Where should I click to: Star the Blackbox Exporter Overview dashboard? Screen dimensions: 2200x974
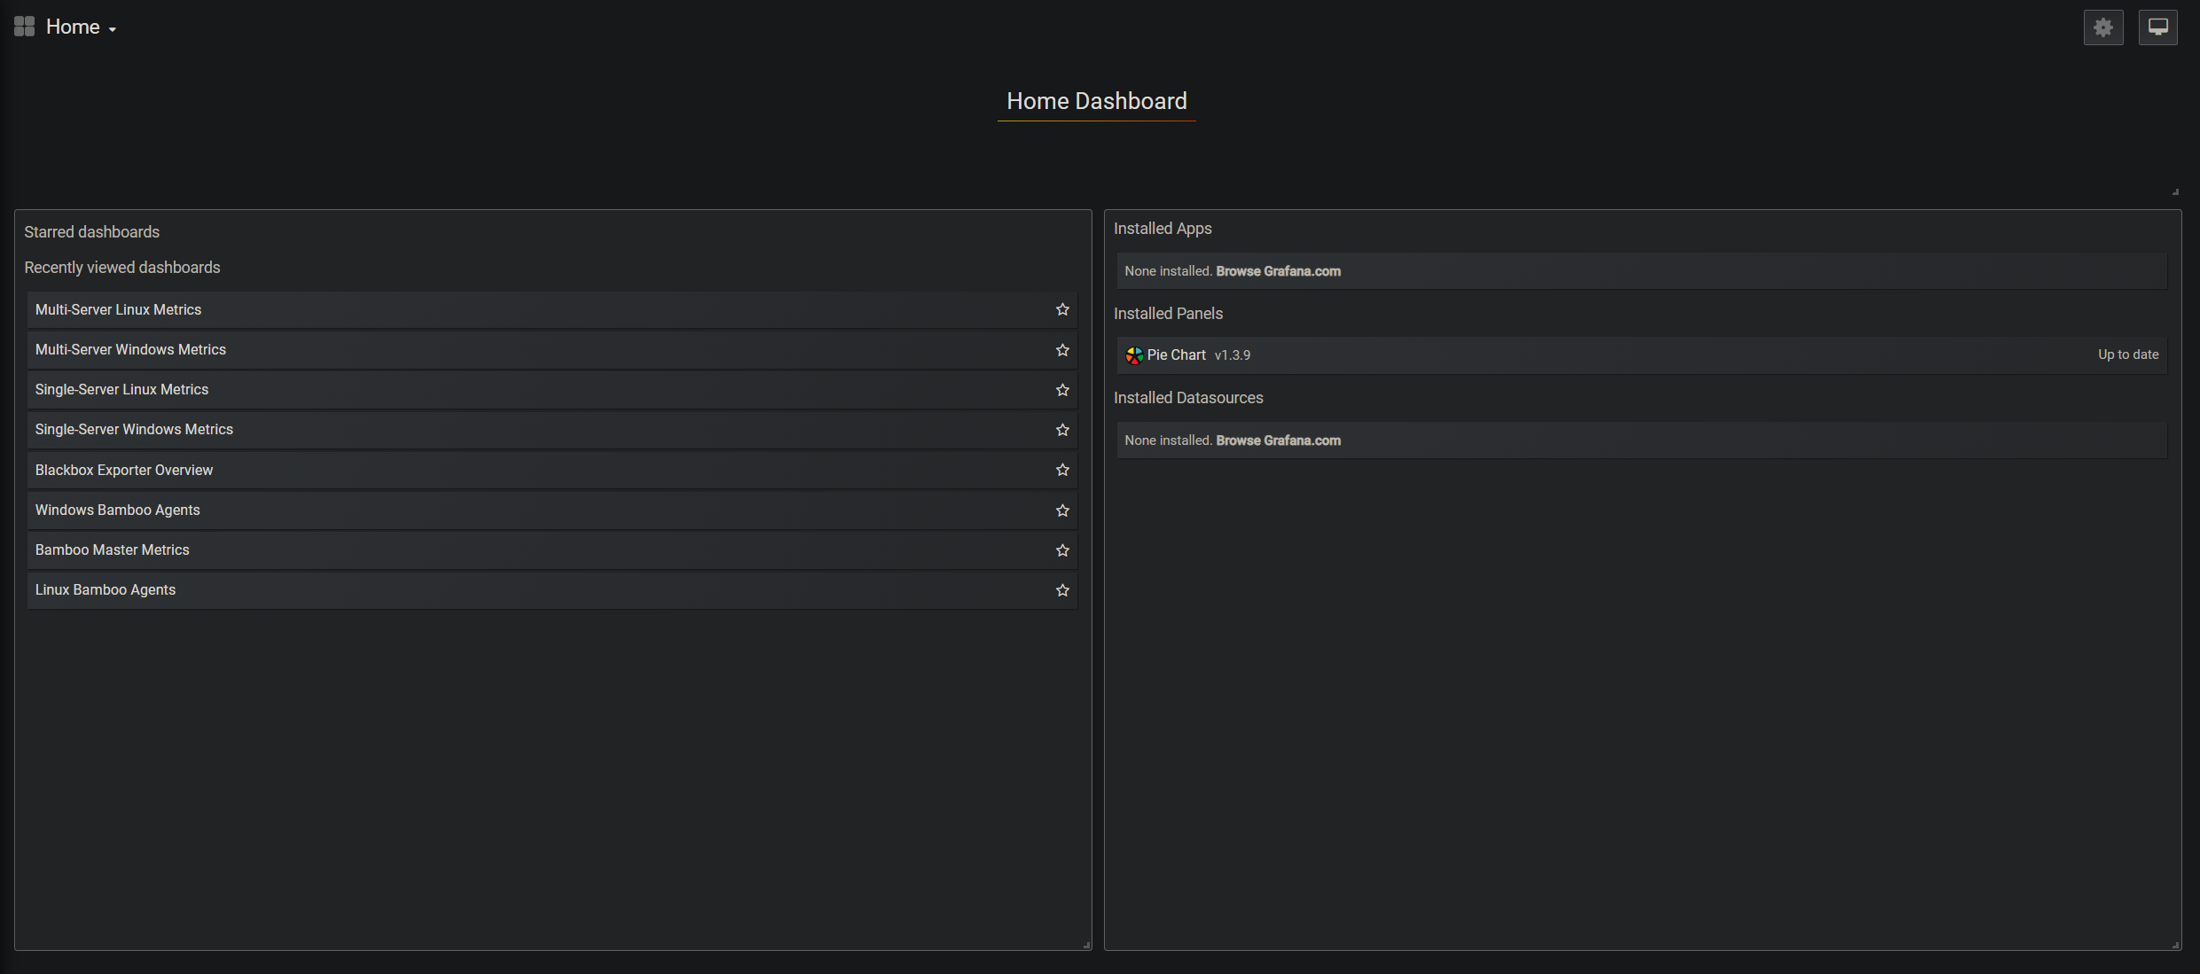point(1061,470)
